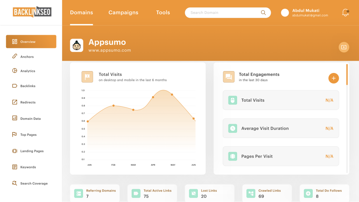Click the Total Active Links icon
The width and height of the screenshot is (359, 202).
[136, 193]
